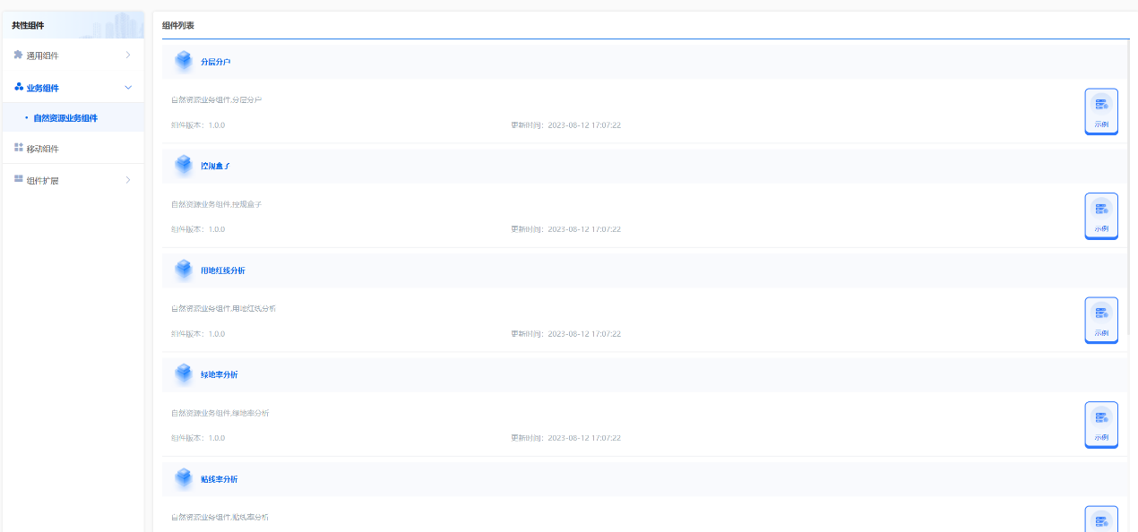Collapse the 业务组件 section chevron
Image resolution: width=1138 pixels, height=532 pixels.
point(128,88)
